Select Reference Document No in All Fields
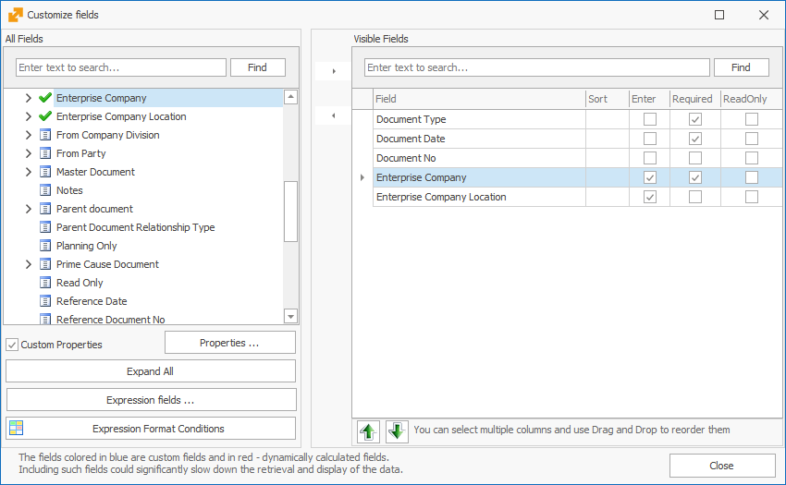Image resolution: width=786 pixels, height=485 pixels. coord(110,320)
